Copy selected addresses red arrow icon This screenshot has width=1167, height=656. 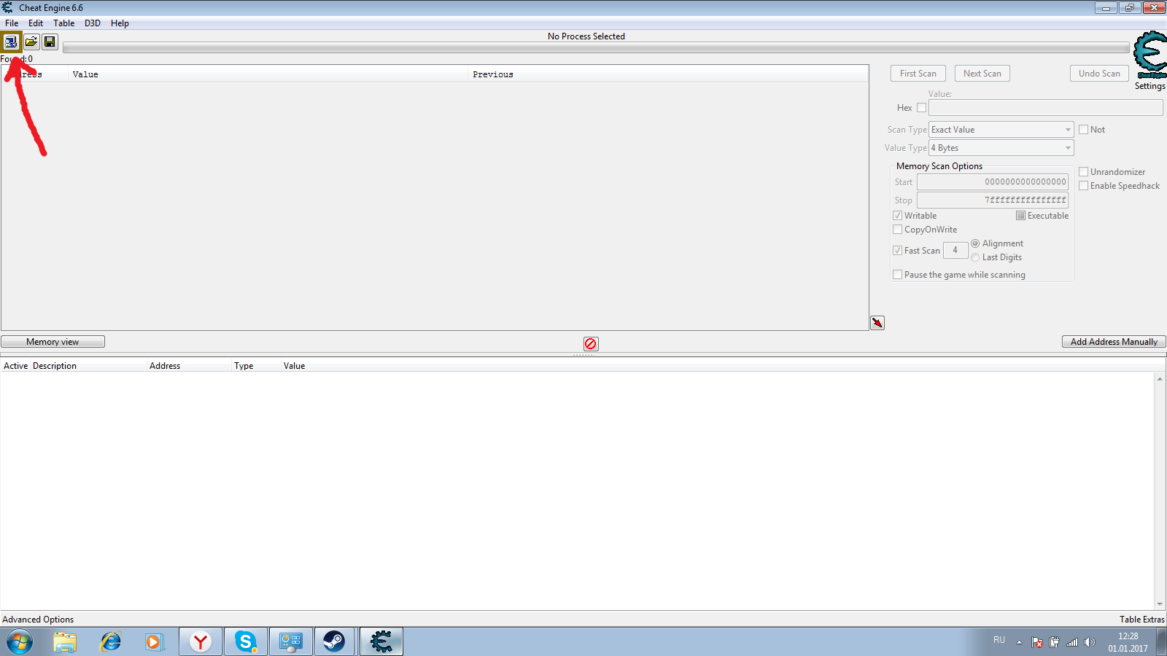click(x=877, y=323)
